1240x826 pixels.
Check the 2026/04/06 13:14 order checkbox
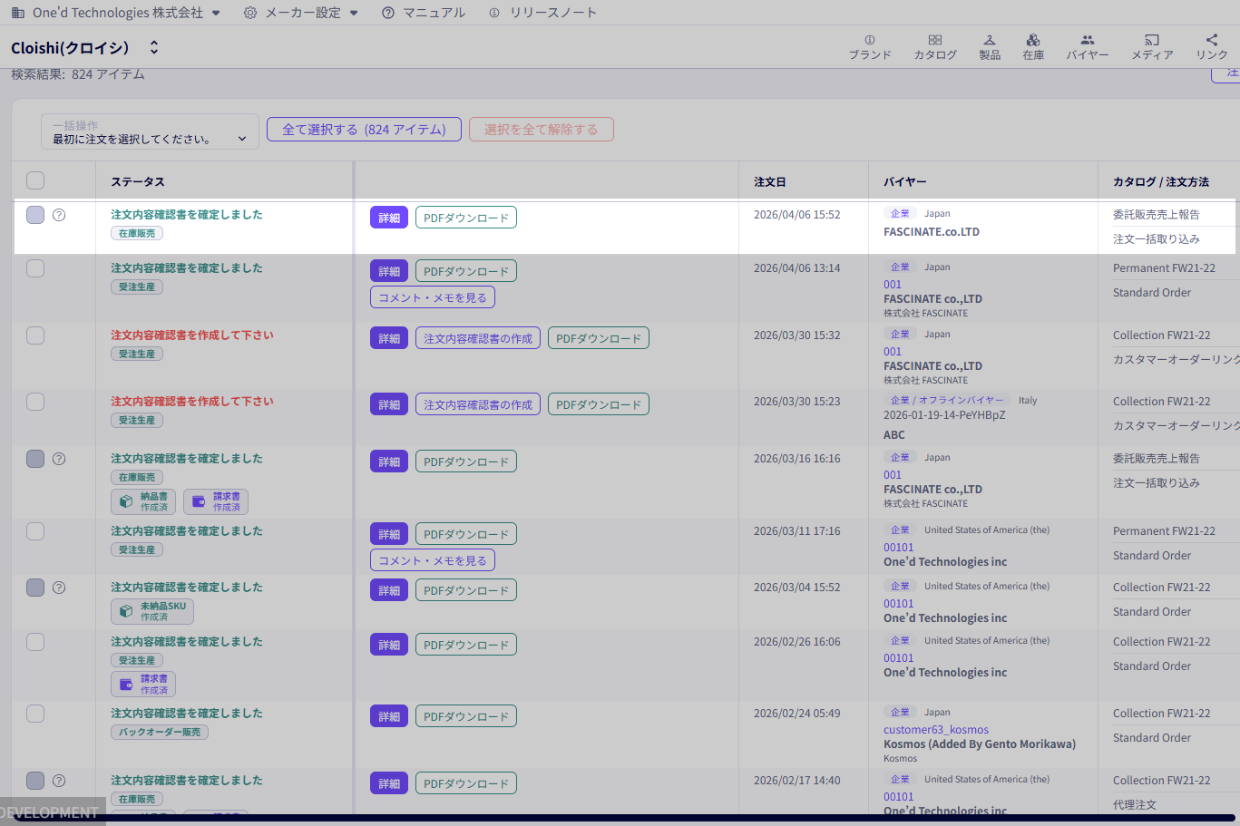[35, 268]
